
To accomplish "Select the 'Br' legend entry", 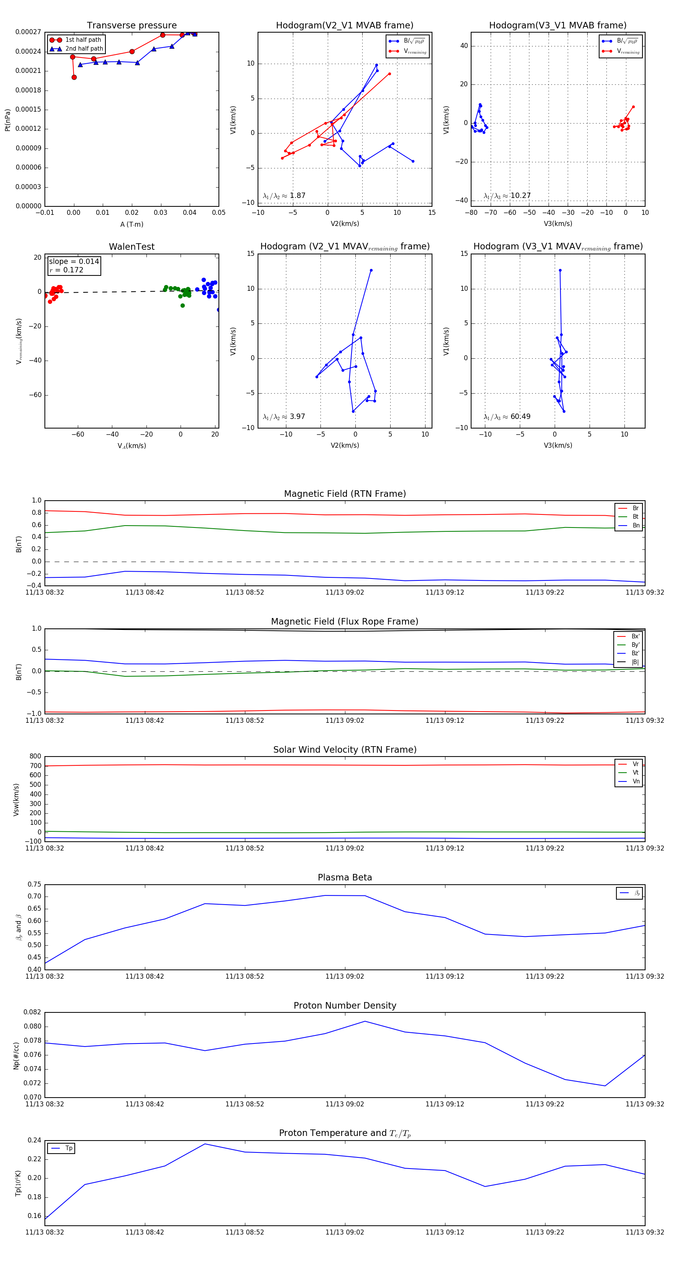I will click(629, 508).
